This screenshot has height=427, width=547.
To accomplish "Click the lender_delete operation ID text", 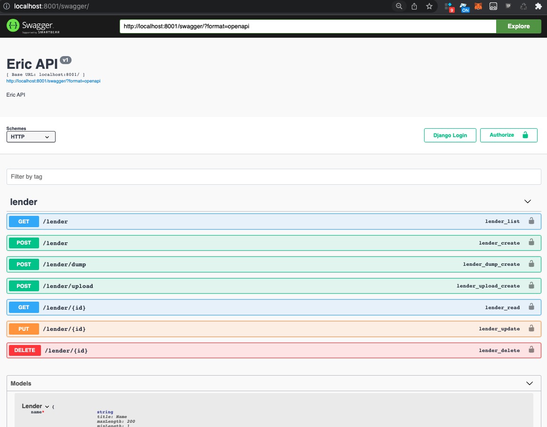I will [499, 351].
